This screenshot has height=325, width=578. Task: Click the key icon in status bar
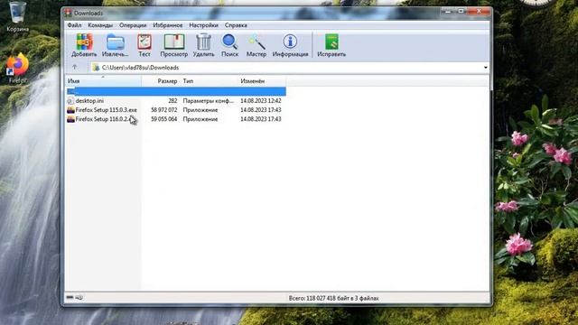[79, 297]
